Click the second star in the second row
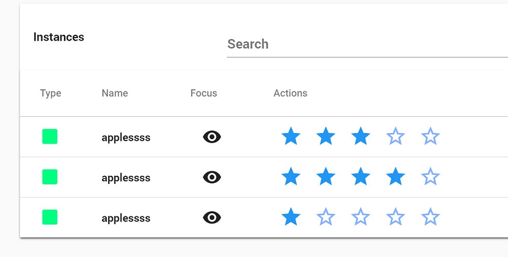This screenshot has width=508, height=257. [326, 177]
